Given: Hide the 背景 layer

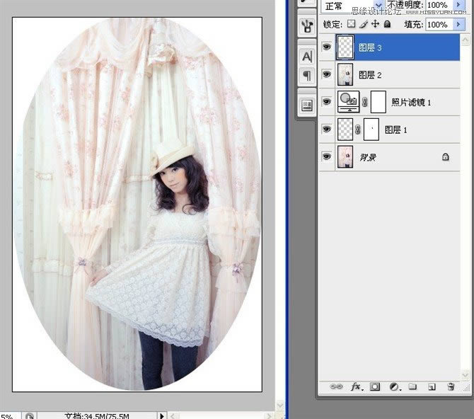Looking at the screenshot, I should [326, 157].
